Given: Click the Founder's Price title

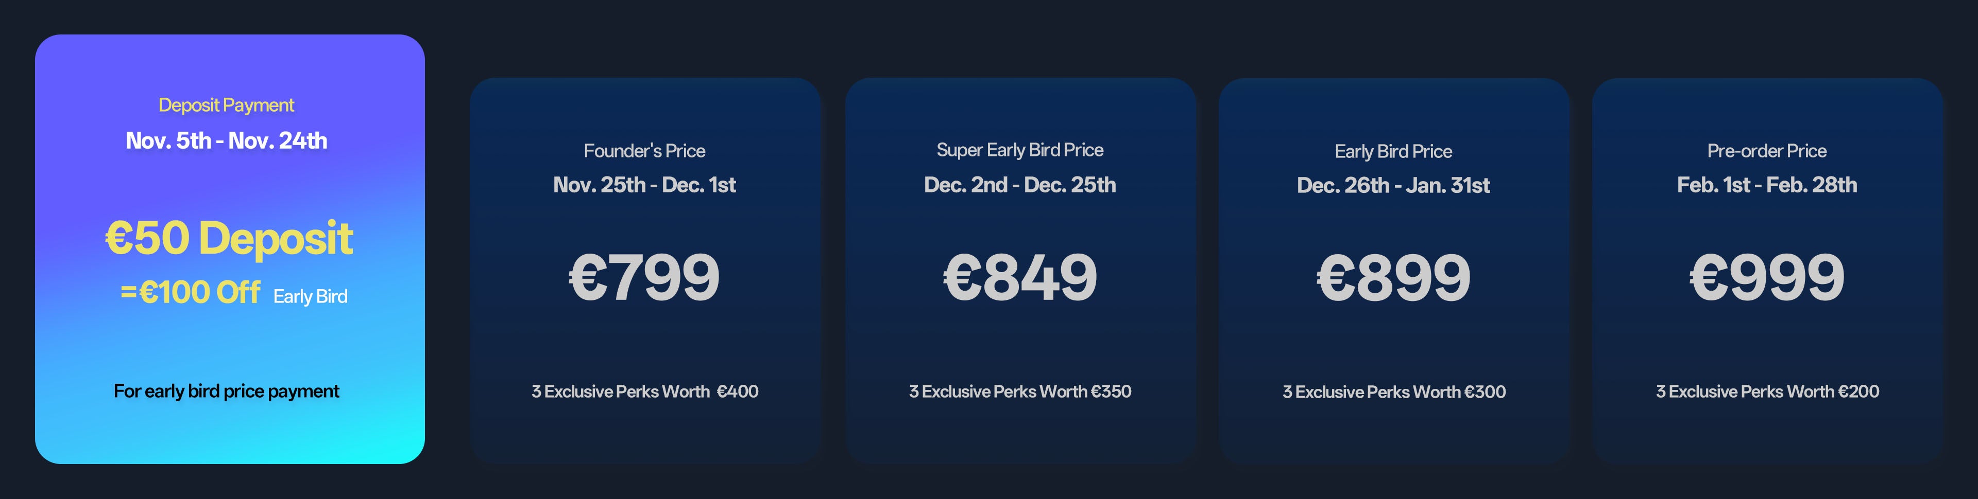Looking at the screenshot, I should (644, 151).
